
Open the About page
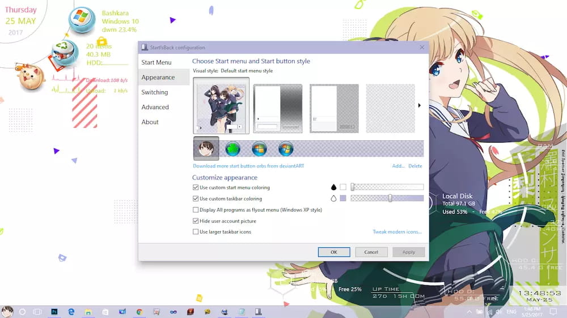click(x=164, y=122)
